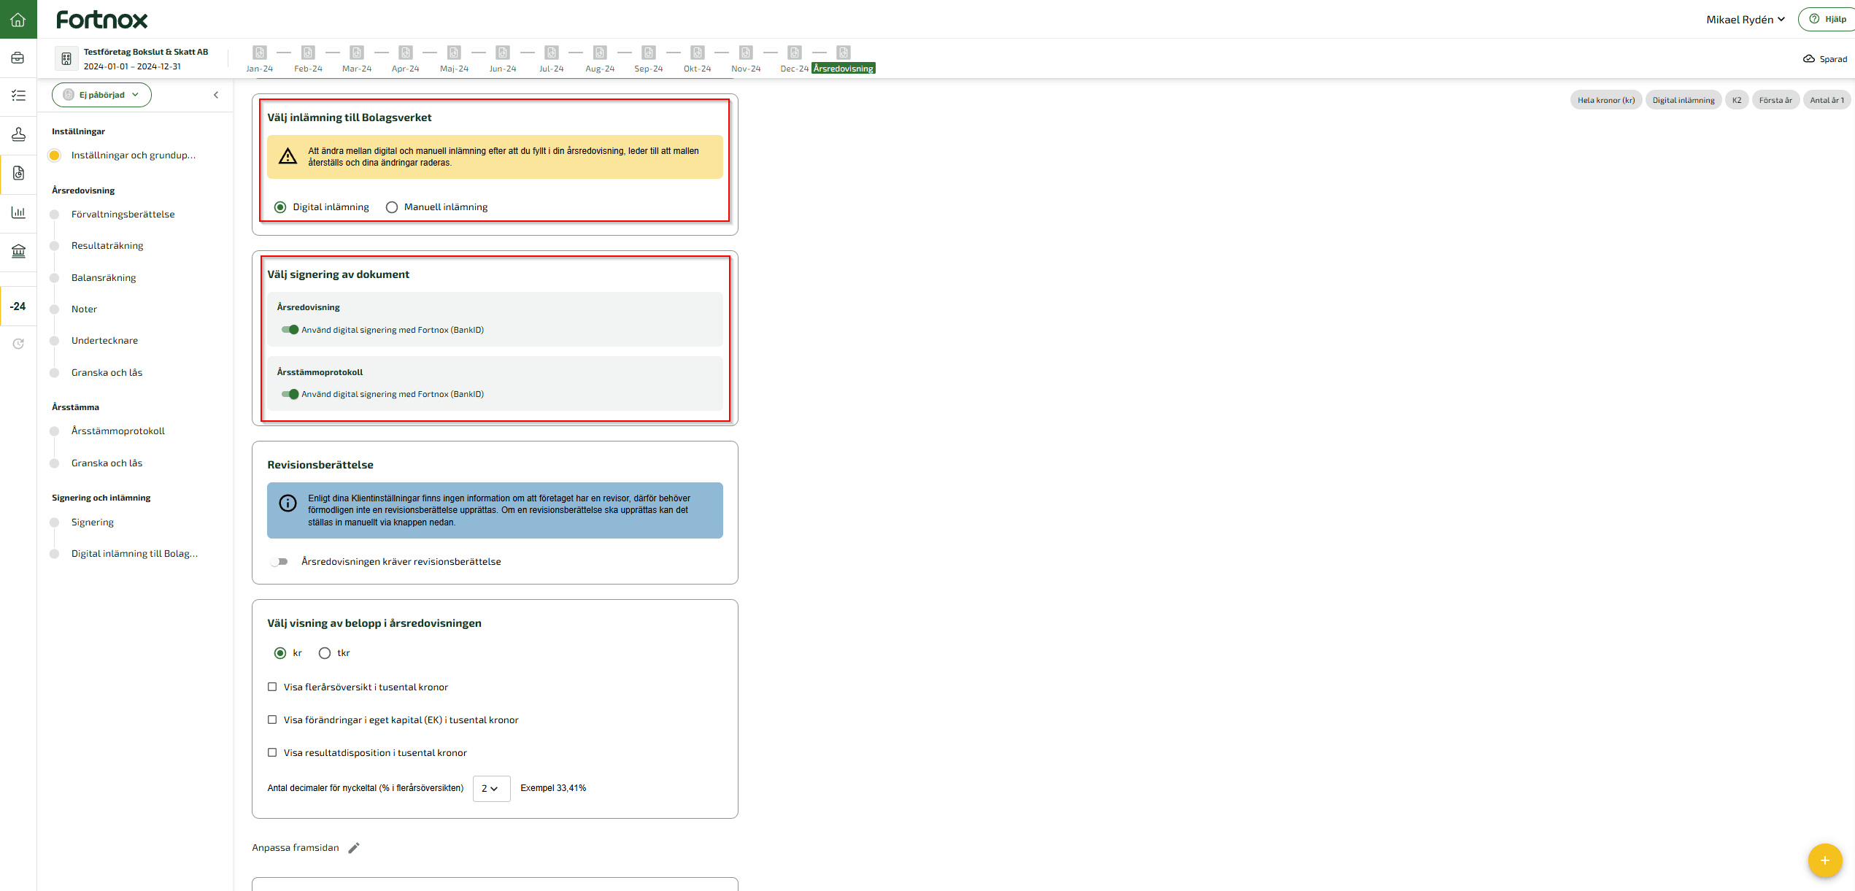Viewport: 1855px width, 891px height.
Task: Open the Apr-24 period icon
Action: [406, 53]
